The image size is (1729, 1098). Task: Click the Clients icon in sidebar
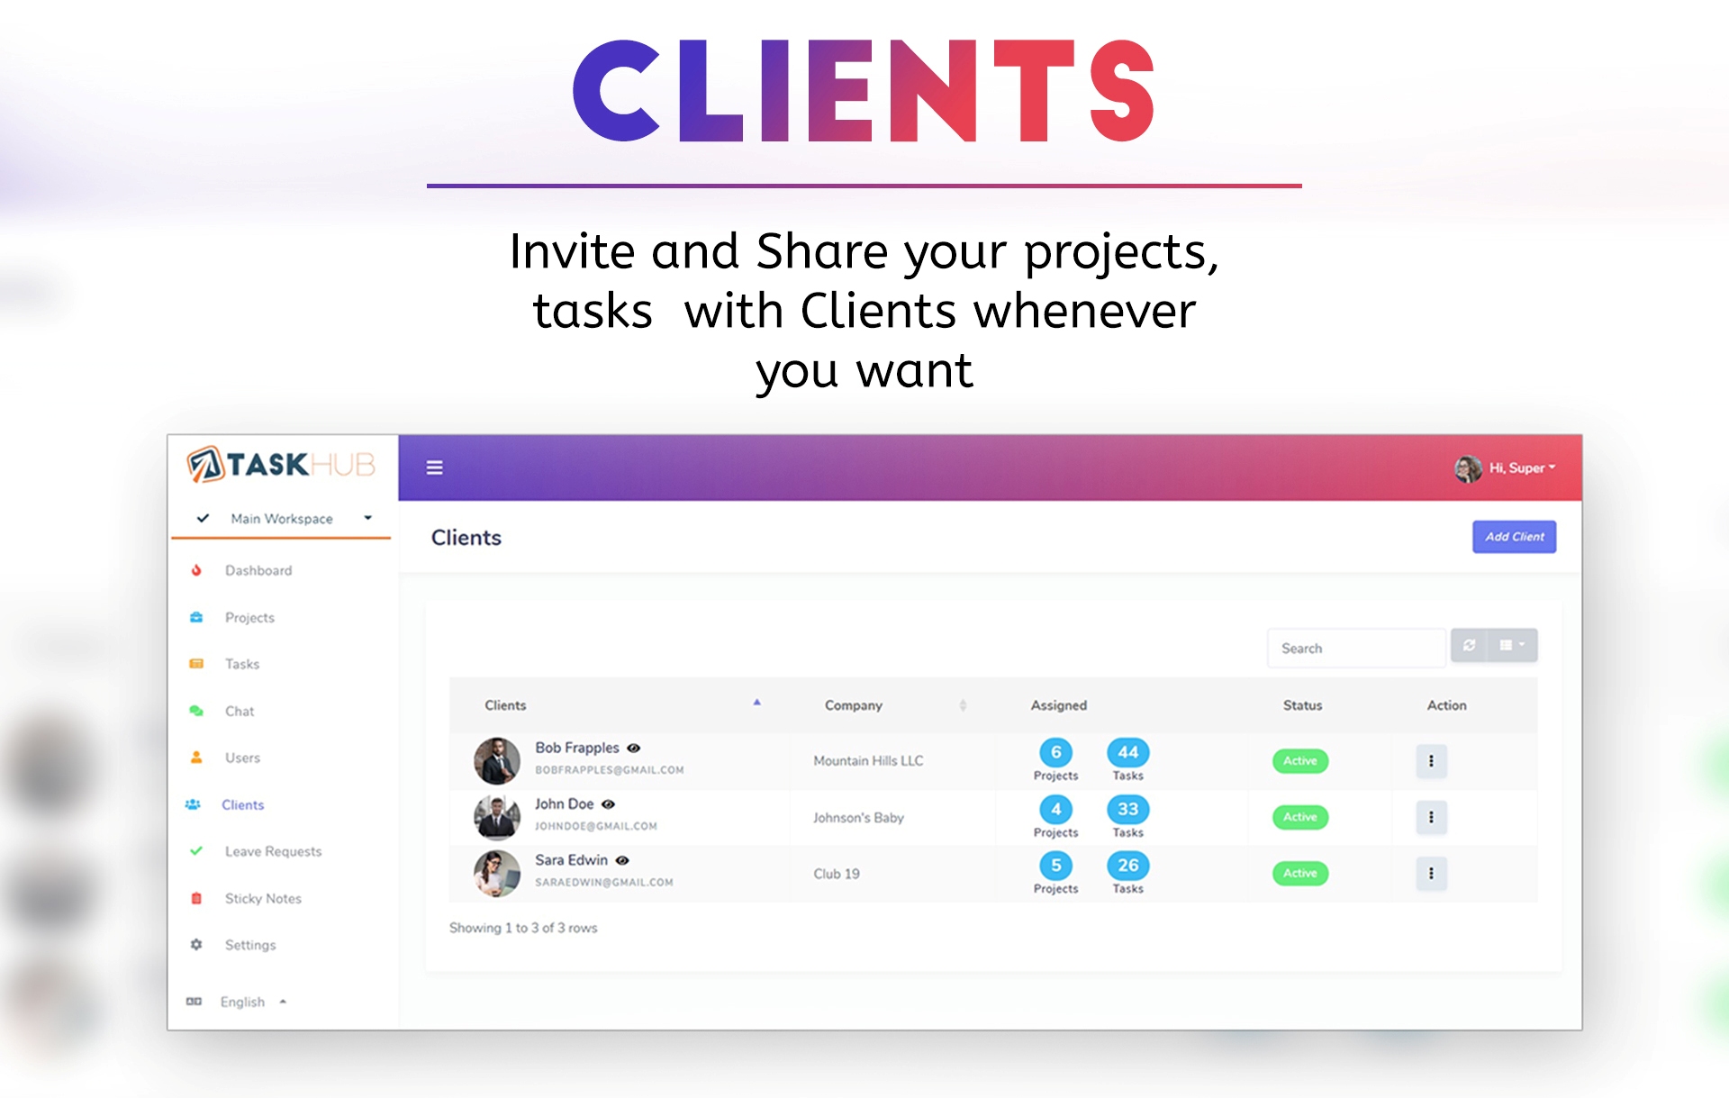[205, 803]
